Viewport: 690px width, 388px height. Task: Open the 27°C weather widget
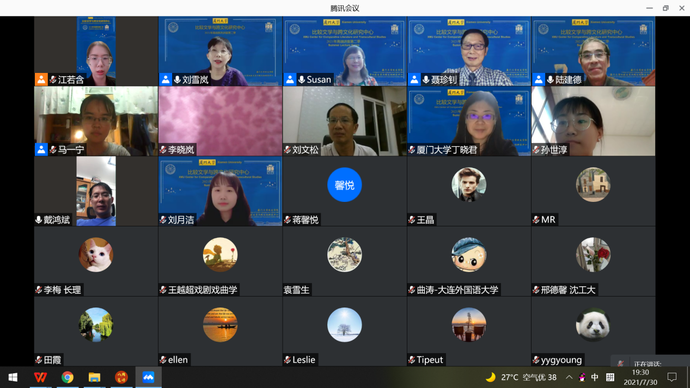point(509,377)
